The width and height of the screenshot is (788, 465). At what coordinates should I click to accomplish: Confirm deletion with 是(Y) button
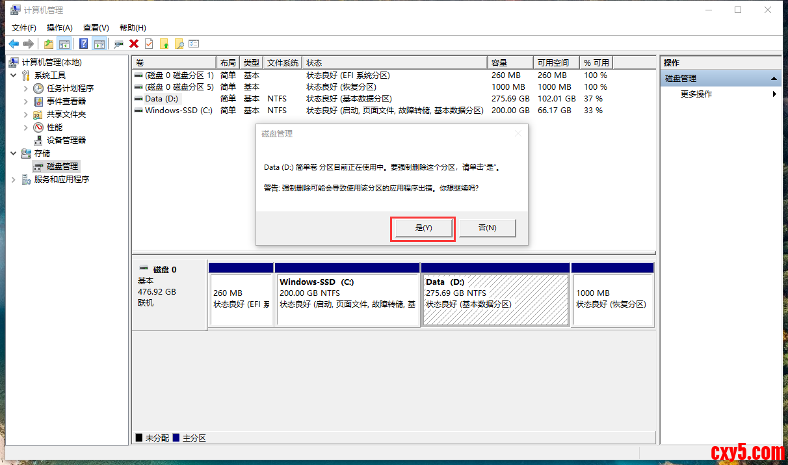[423, 228]
